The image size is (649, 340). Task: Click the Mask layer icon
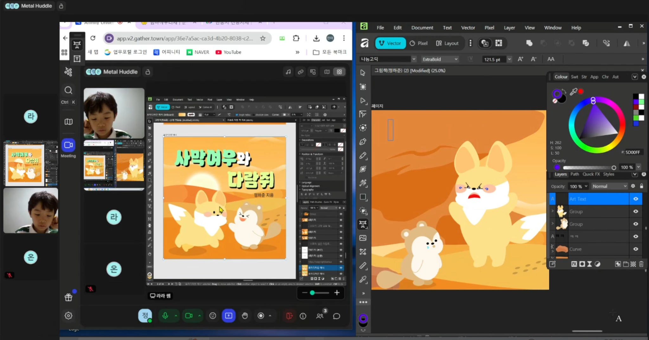pyautogui.click(x=582, y=264)
